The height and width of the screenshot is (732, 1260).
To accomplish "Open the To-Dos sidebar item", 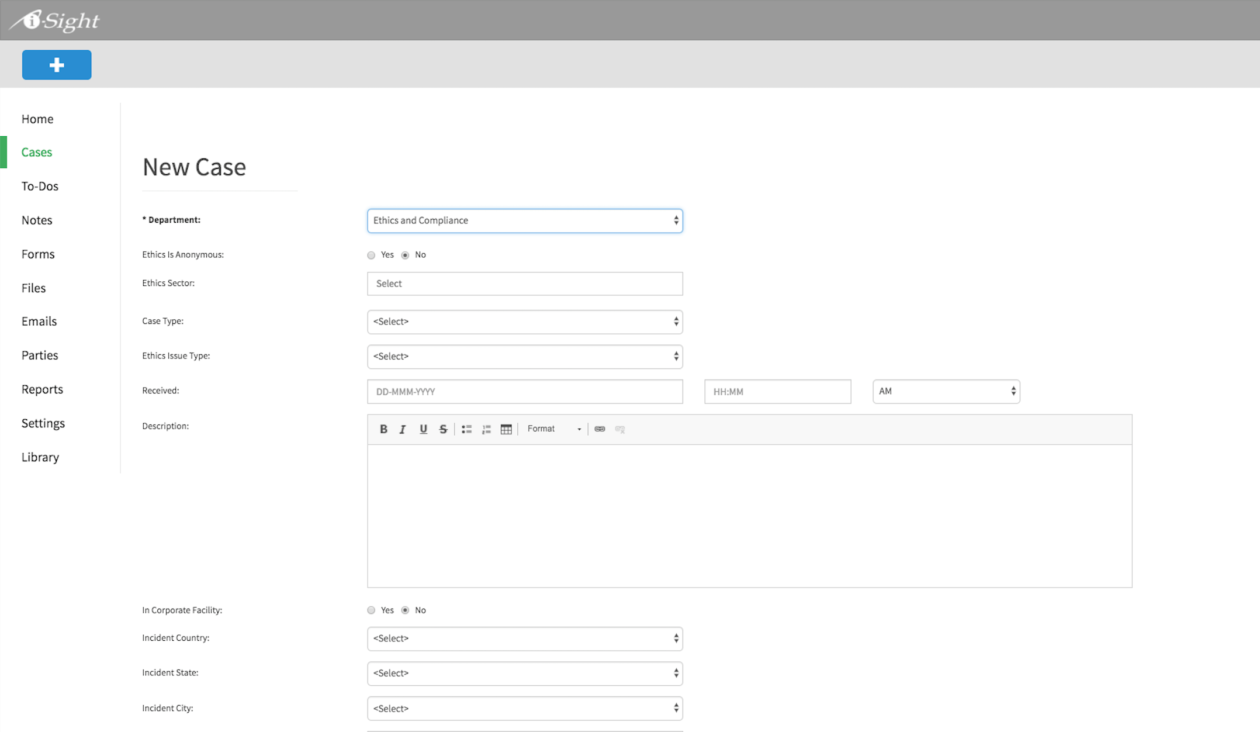I will click(x=40, y=186).
